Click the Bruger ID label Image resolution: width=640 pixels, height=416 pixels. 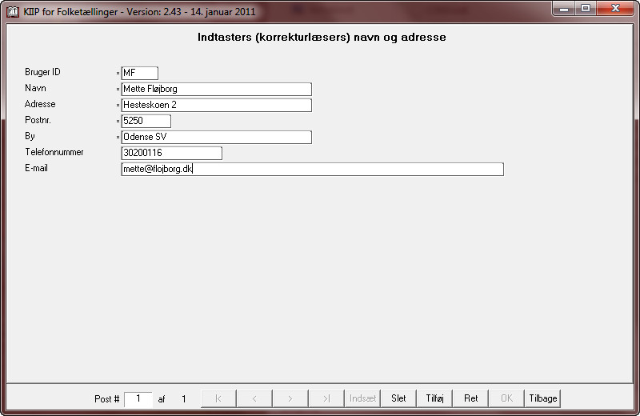(x=42, y=72)
